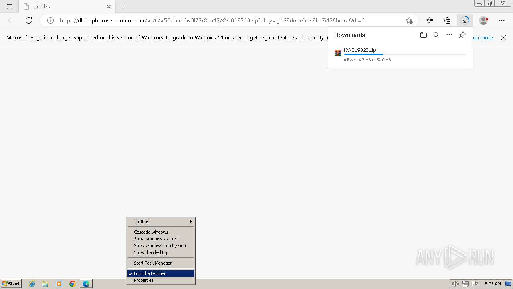Choose Show the desktop
513x289 pixels.
click(161, 252)
